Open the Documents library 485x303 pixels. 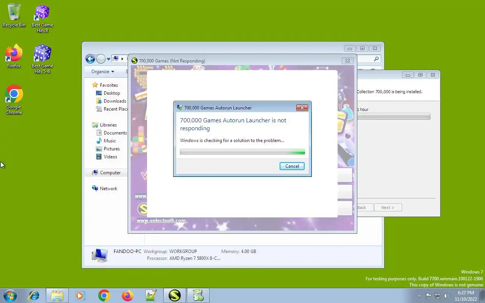115,133
